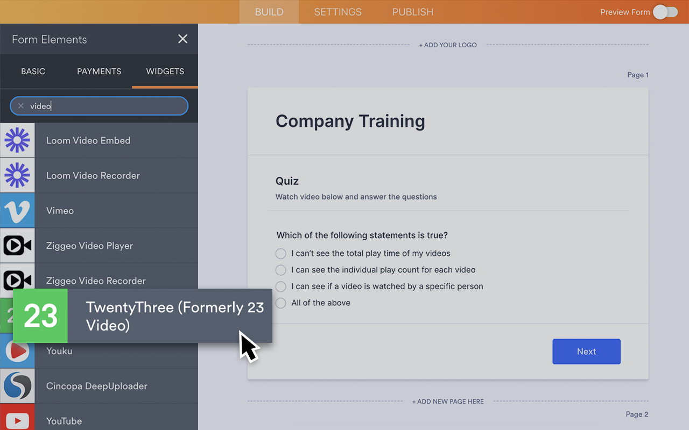Choose "All of the above" radio button
The height and width of the screenshot is (430, 689).
click(x=280, y=303)
